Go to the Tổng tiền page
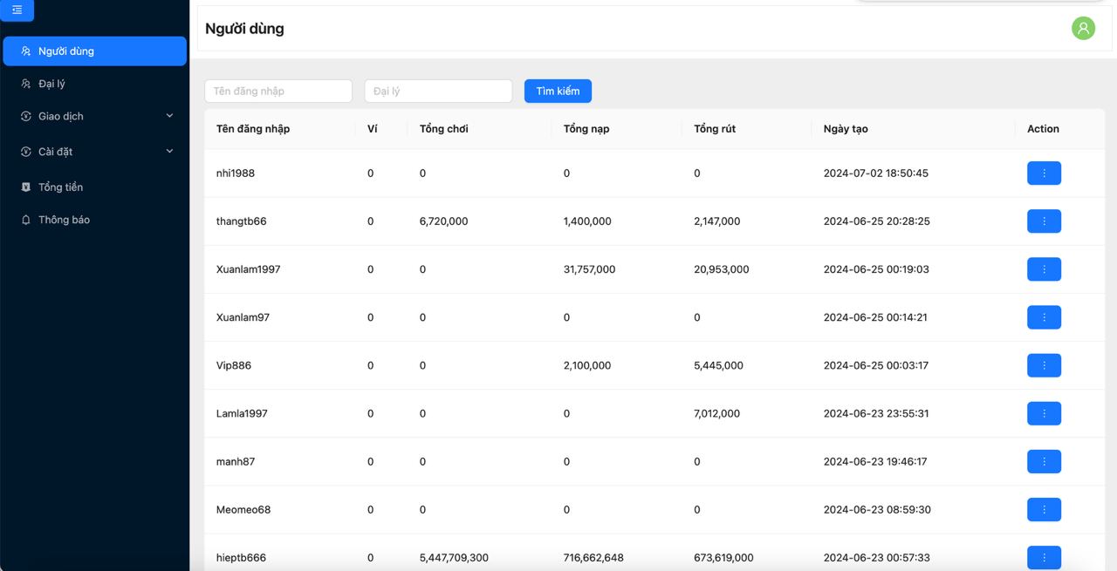Image resolution: width=1117 pixels, height=571 pixels. point(95,187)
